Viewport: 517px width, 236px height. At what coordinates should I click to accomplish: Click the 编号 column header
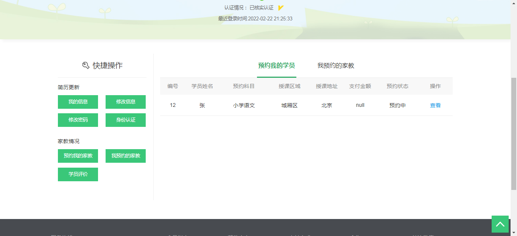pos(173,86)
